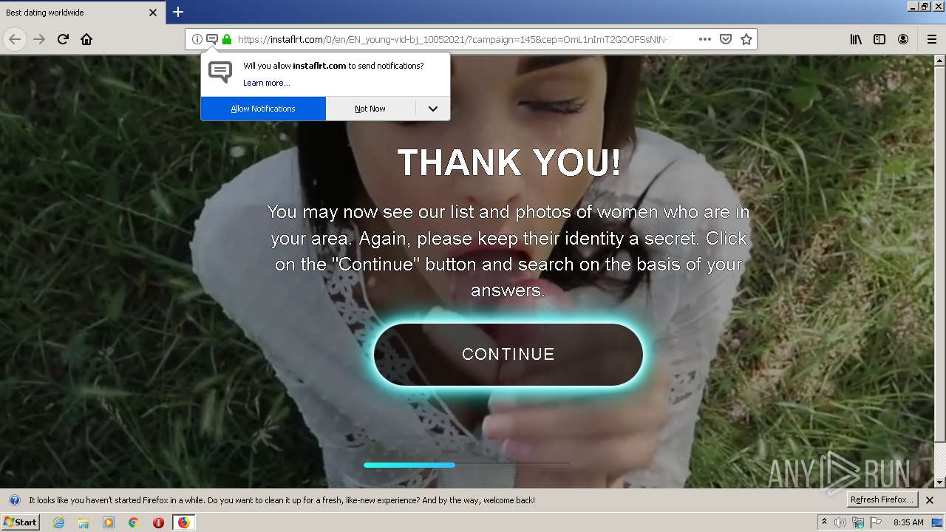Open the volume control tray icon
This screenshot has width=946, height=532.
840,522
